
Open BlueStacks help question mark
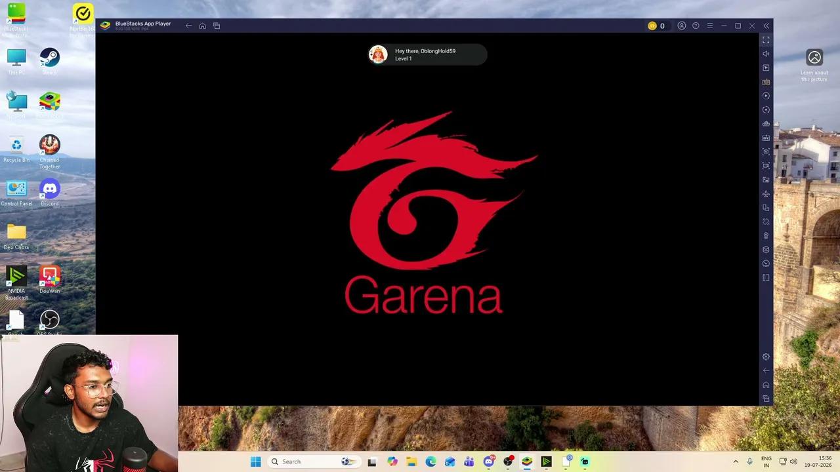[696, 26]
